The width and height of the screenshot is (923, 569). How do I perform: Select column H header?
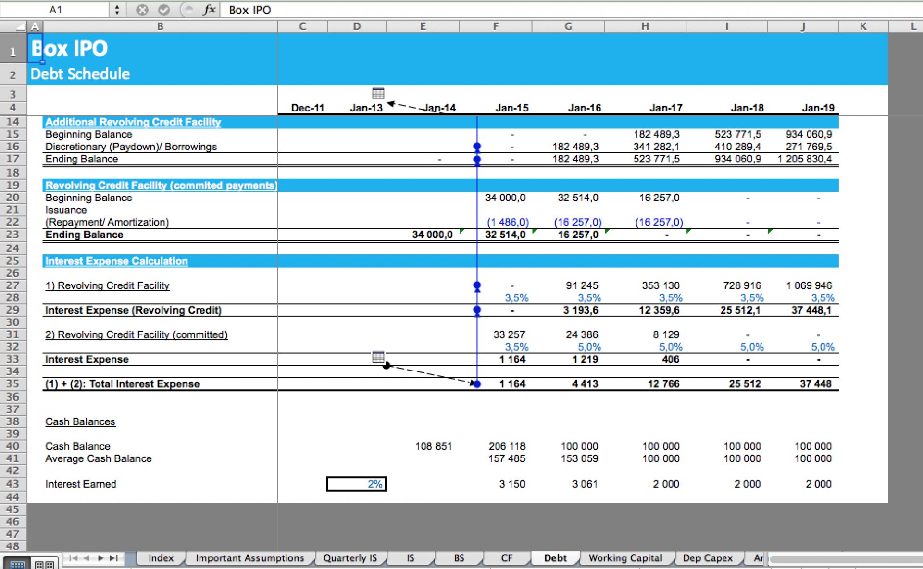click(x=645, y=27)
